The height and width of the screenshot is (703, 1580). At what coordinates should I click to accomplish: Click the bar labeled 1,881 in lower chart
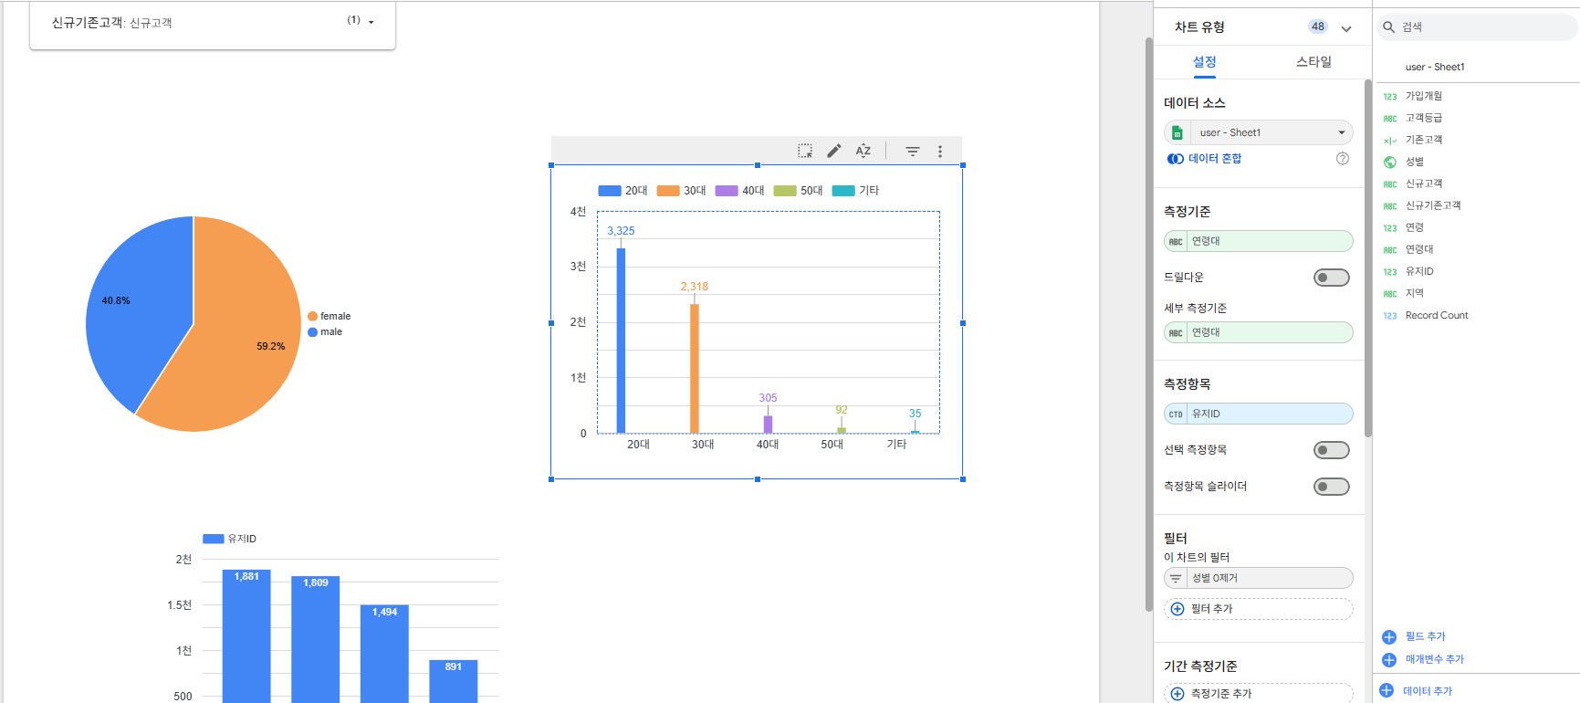click(246, 636)
